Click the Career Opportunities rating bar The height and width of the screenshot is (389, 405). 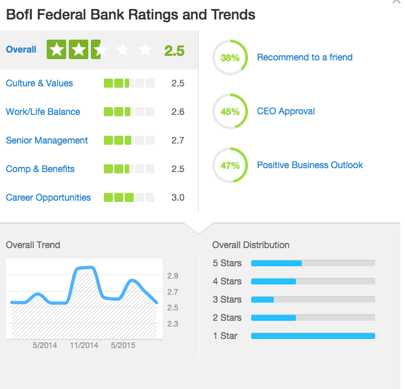tap(129, 197)
